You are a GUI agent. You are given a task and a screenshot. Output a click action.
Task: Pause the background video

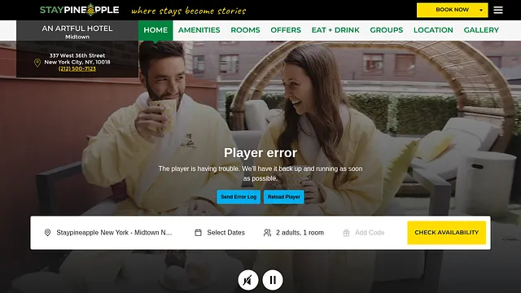tap(273, 280)
